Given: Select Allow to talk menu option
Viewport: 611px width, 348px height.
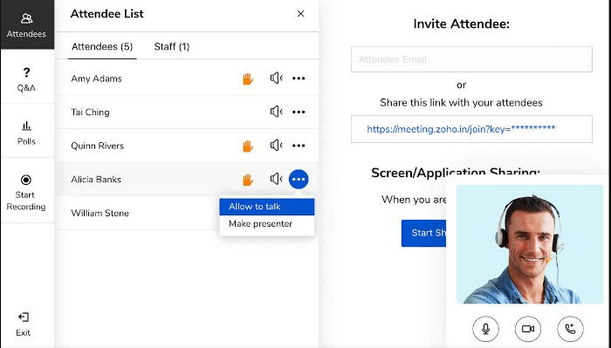Looking at the screenshot, I should click(x=267, y=207).
